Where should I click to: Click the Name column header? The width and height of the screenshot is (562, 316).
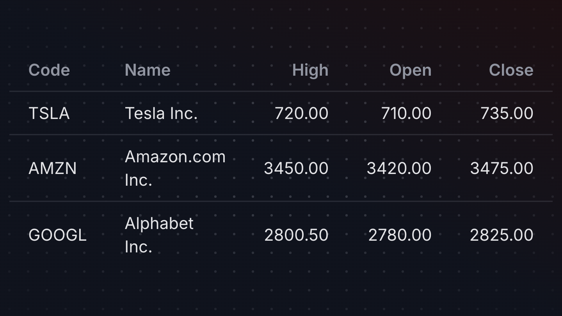(x=148, y=70)
